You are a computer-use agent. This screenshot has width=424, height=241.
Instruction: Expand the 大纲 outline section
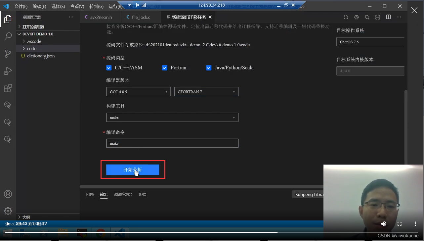point(48,217)
